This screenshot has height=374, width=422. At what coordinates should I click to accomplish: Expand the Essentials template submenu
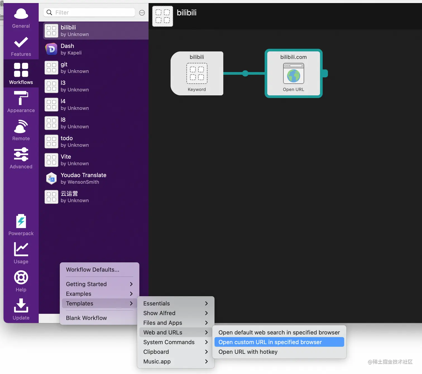click(x=176, y=303)
